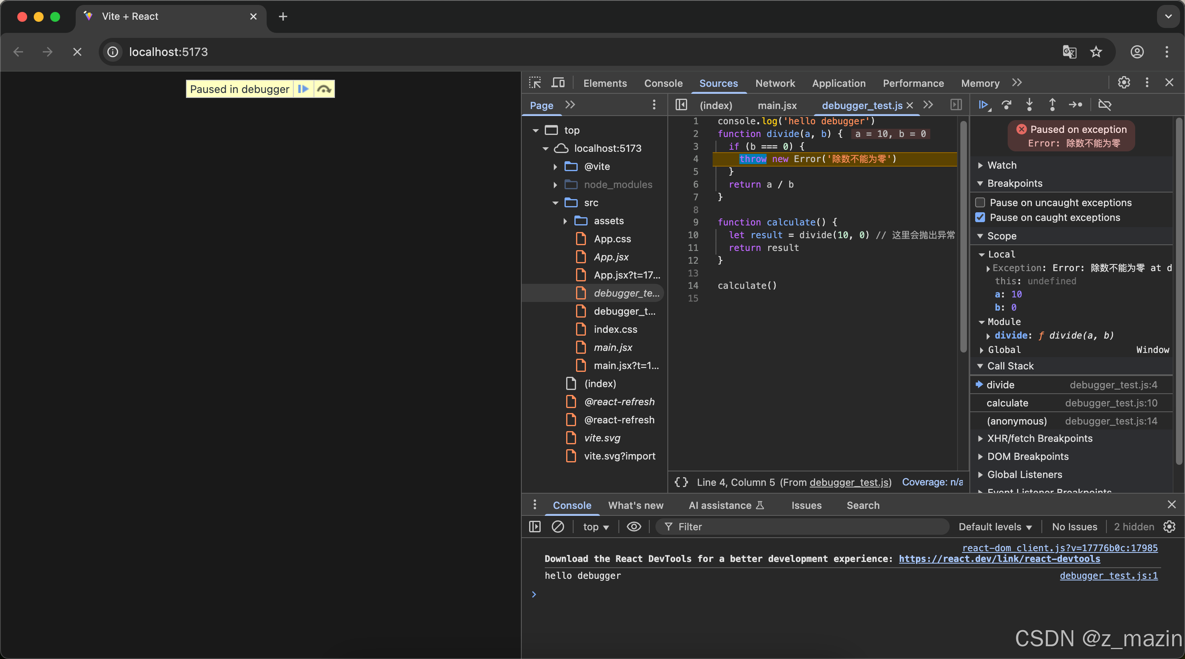Open debugger_test.js:1 source link

pyautogui.click(x=1108, y=575)
